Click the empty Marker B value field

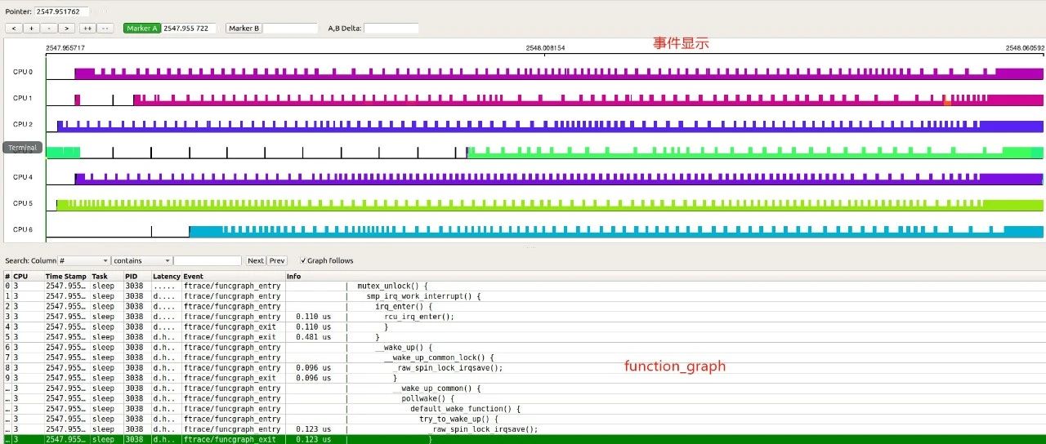[x=290, y=28]
